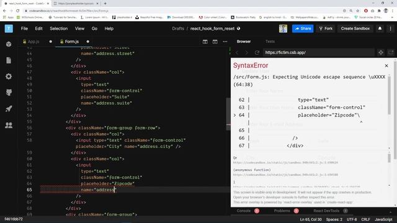The width and height of the screenshot is (397, 223).
Task: Select the Tests preview tab
Action: [270, 42]
